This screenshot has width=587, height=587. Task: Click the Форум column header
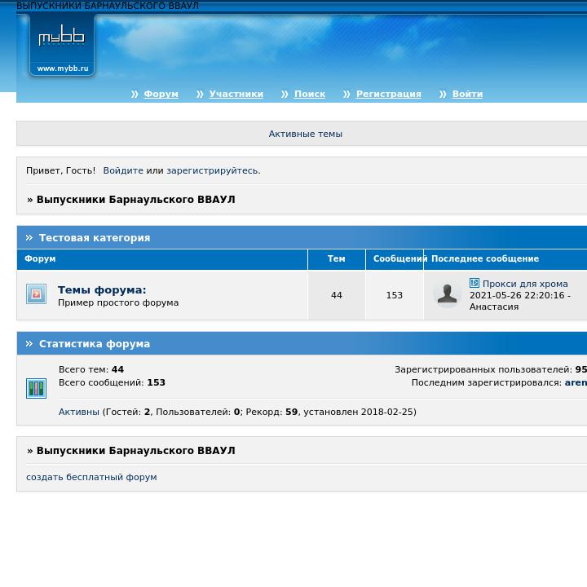40,258
